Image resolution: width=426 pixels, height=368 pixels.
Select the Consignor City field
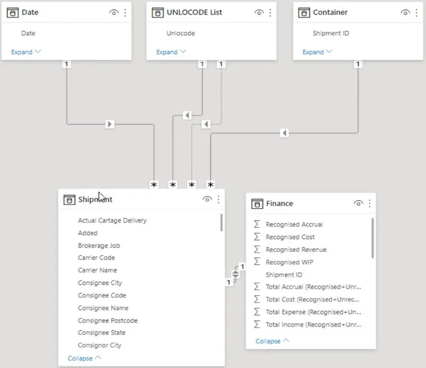click(100, 346)
